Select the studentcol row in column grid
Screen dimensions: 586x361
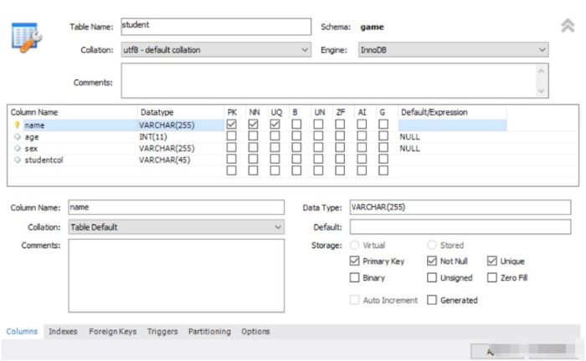coord(75,160)
